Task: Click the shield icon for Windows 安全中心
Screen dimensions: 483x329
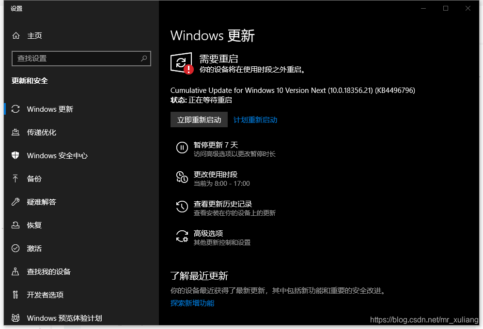Action: pos(16,155)
